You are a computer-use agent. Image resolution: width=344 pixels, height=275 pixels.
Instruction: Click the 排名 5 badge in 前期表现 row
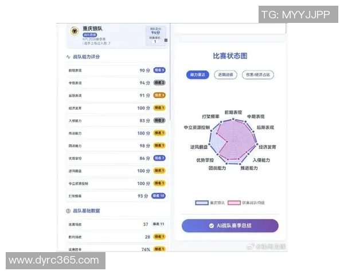coord(159,70)
